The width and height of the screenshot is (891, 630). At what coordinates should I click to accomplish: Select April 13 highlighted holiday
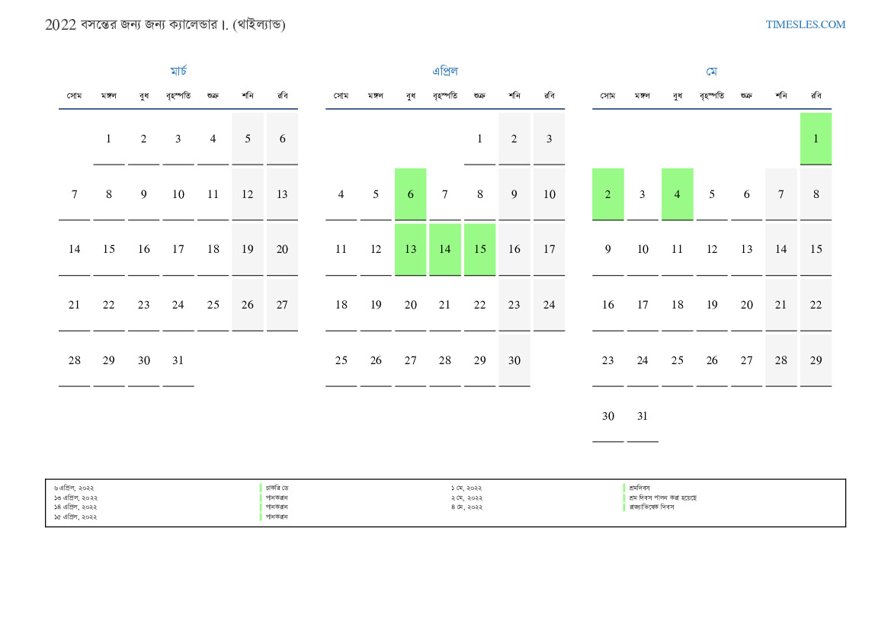[410, 249]
